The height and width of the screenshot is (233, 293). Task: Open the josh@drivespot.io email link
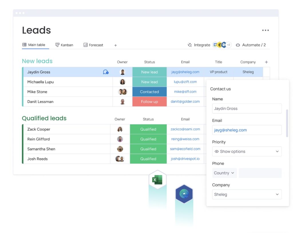(185, 159)
